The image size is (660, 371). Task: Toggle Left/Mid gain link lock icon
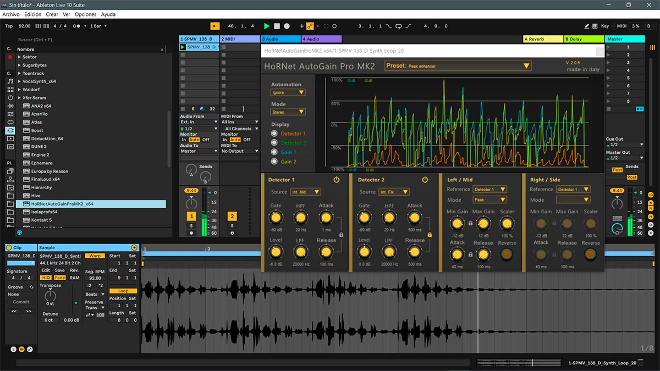pos(470,224)
